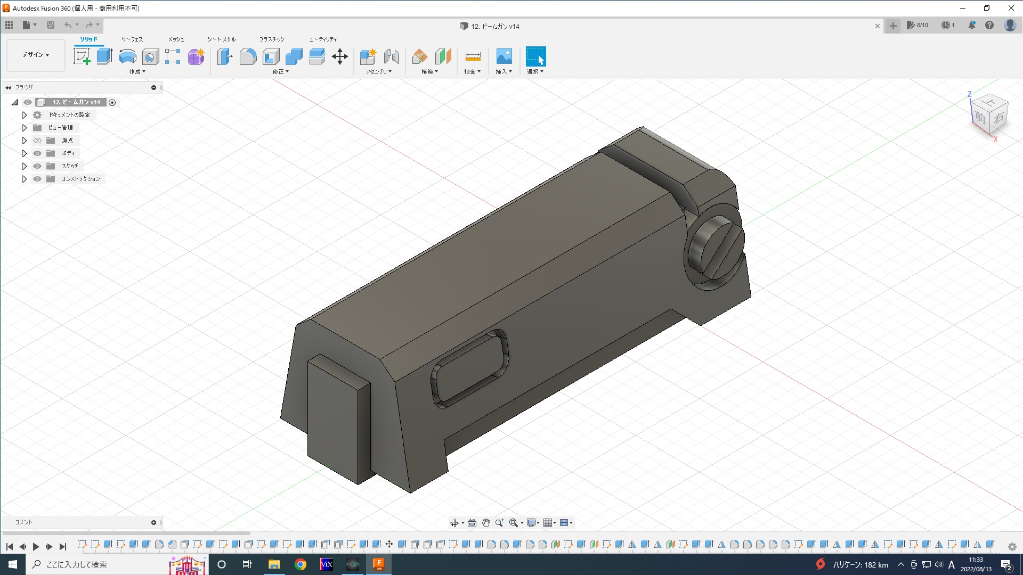Open the デザイン workspace dropdown
Screen dimensions: 1023x575
[x=36, y=55]
